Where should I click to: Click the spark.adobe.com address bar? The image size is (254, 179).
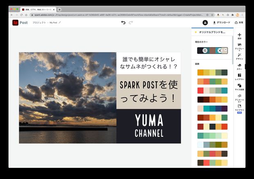(x=118, y=15)
